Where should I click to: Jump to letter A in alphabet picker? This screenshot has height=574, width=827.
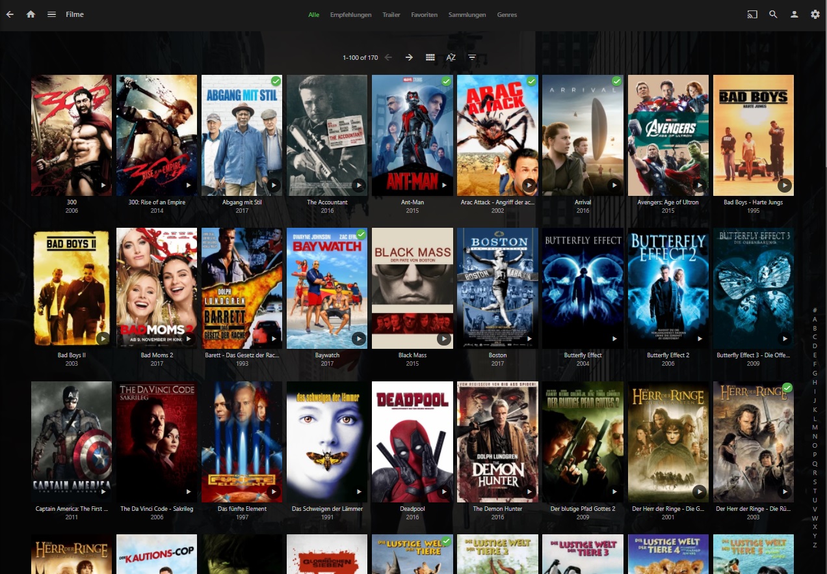click(x=815, y=319)
